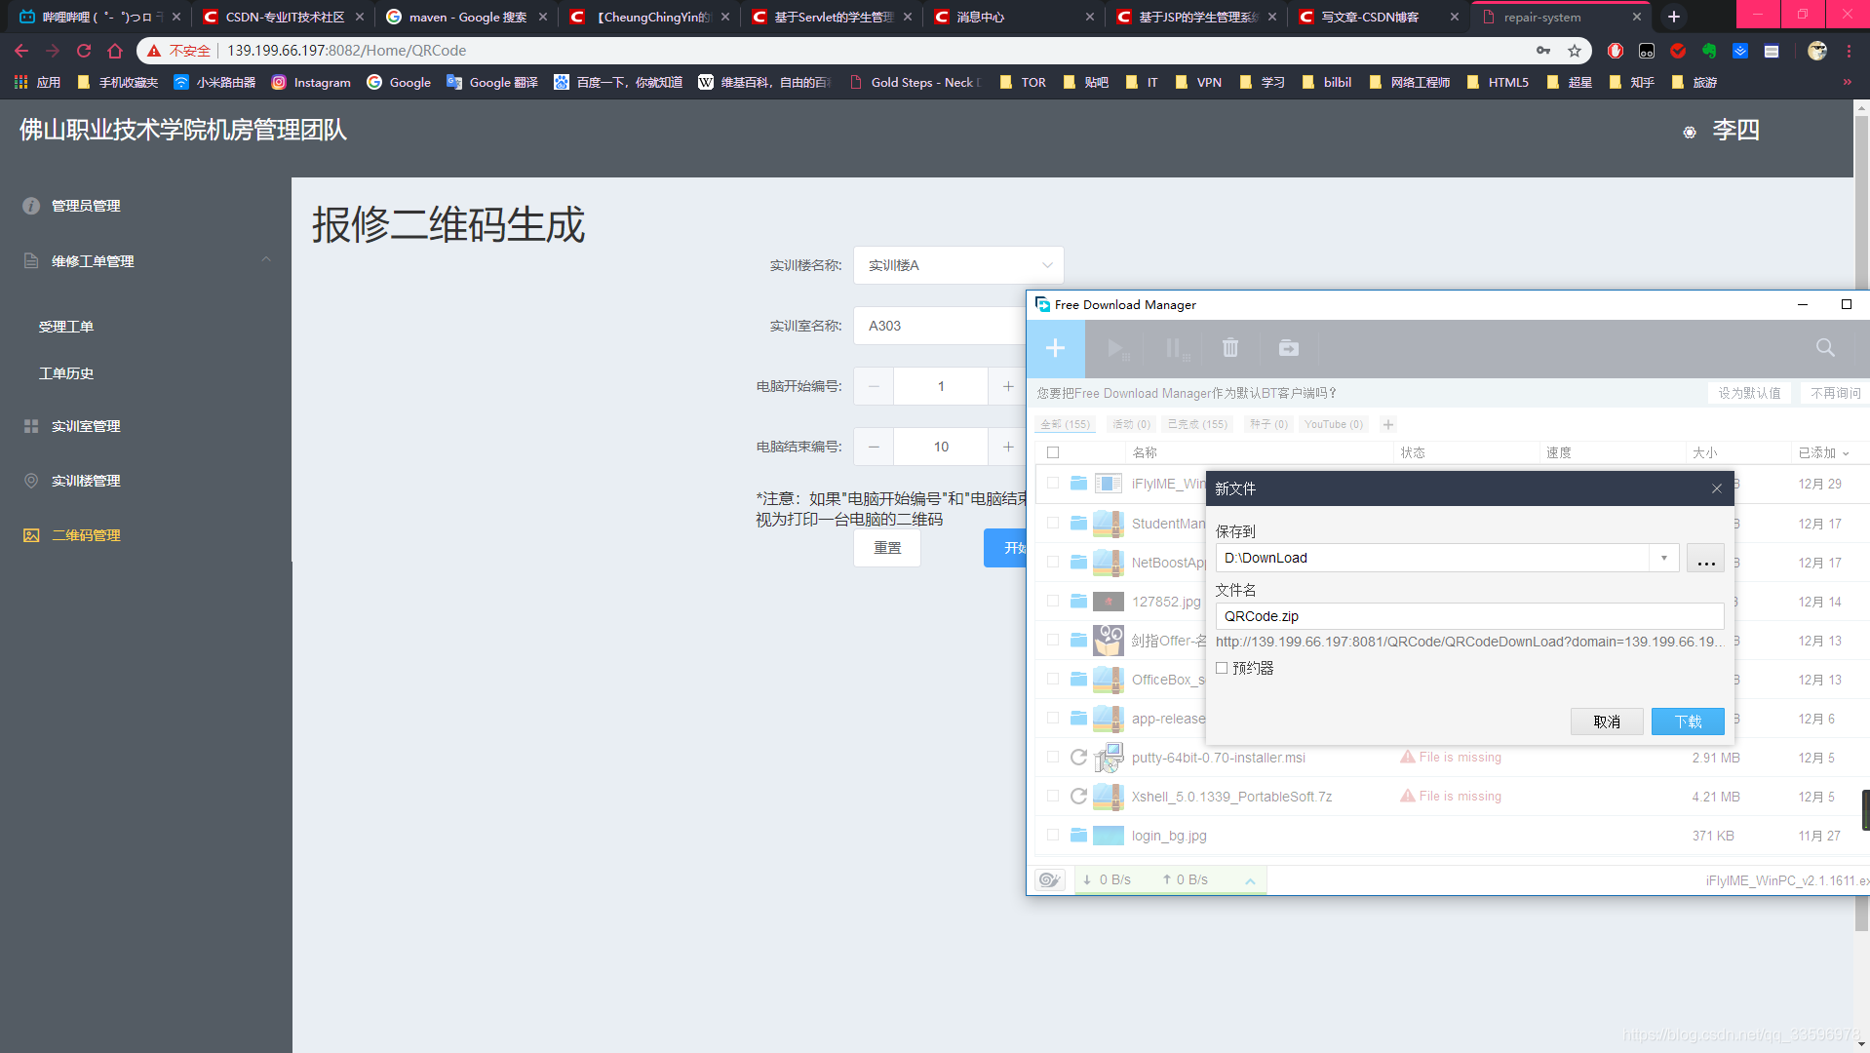The width and height of the screenshot is (1870, 1053).
Task: Open the save path dropdown arrow
Action: pyautogui.click(x=1661, y=557)
